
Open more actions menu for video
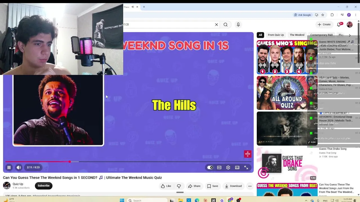point(250,186)
